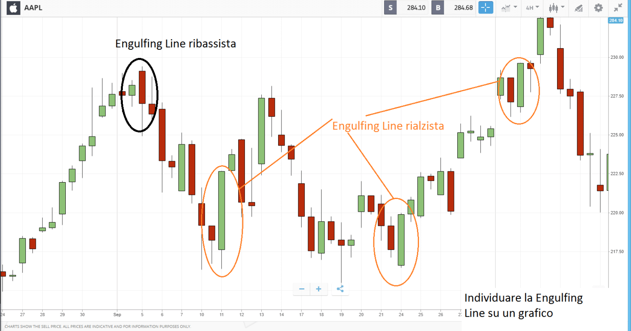Image resolution: width=631 pixels, height=331 pixels.
Task: Select the drawing tools pencil icon
Action: click(x=578, y=7)
